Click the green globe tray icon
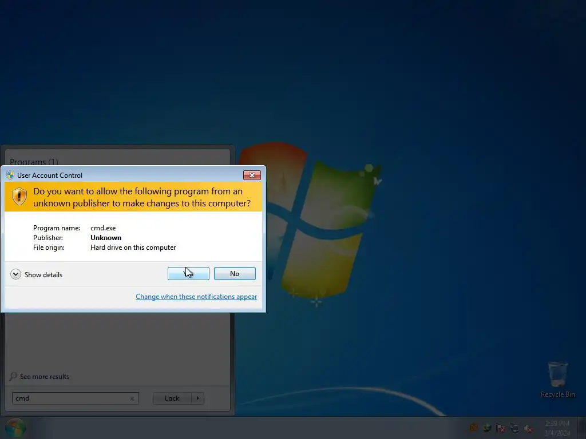Viewport: 586px width, 439px height. 487,428
